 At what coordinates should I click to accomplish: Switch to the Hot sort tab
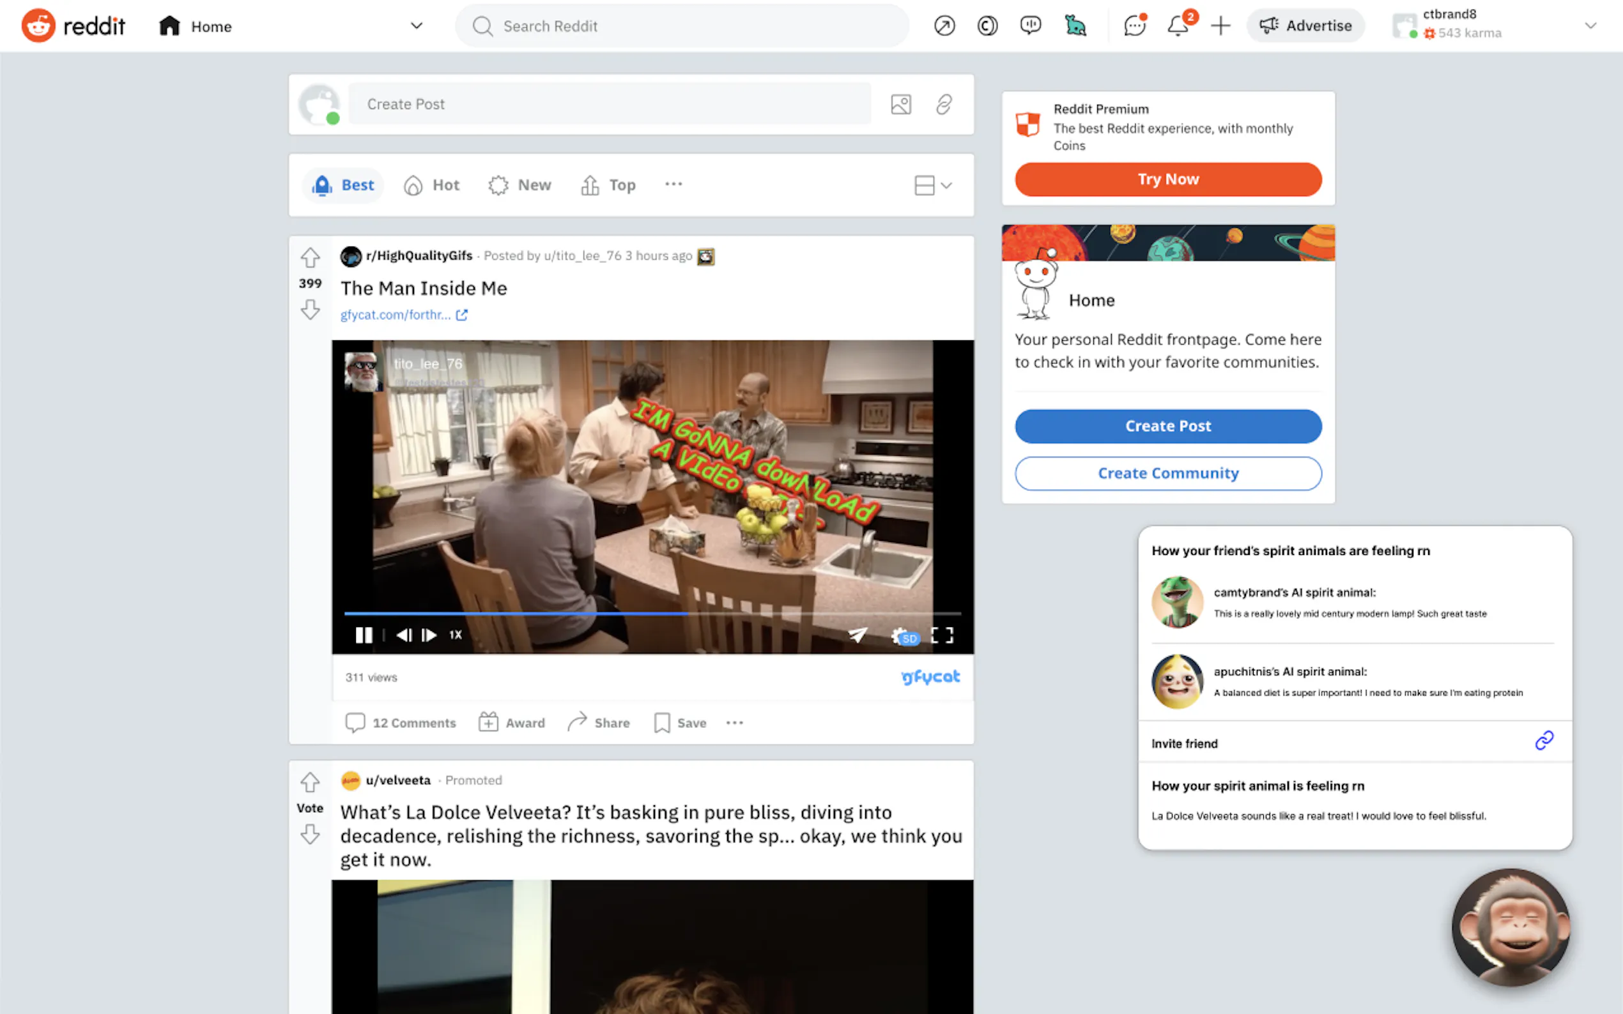pyautogui.click(x=432, y=185)
